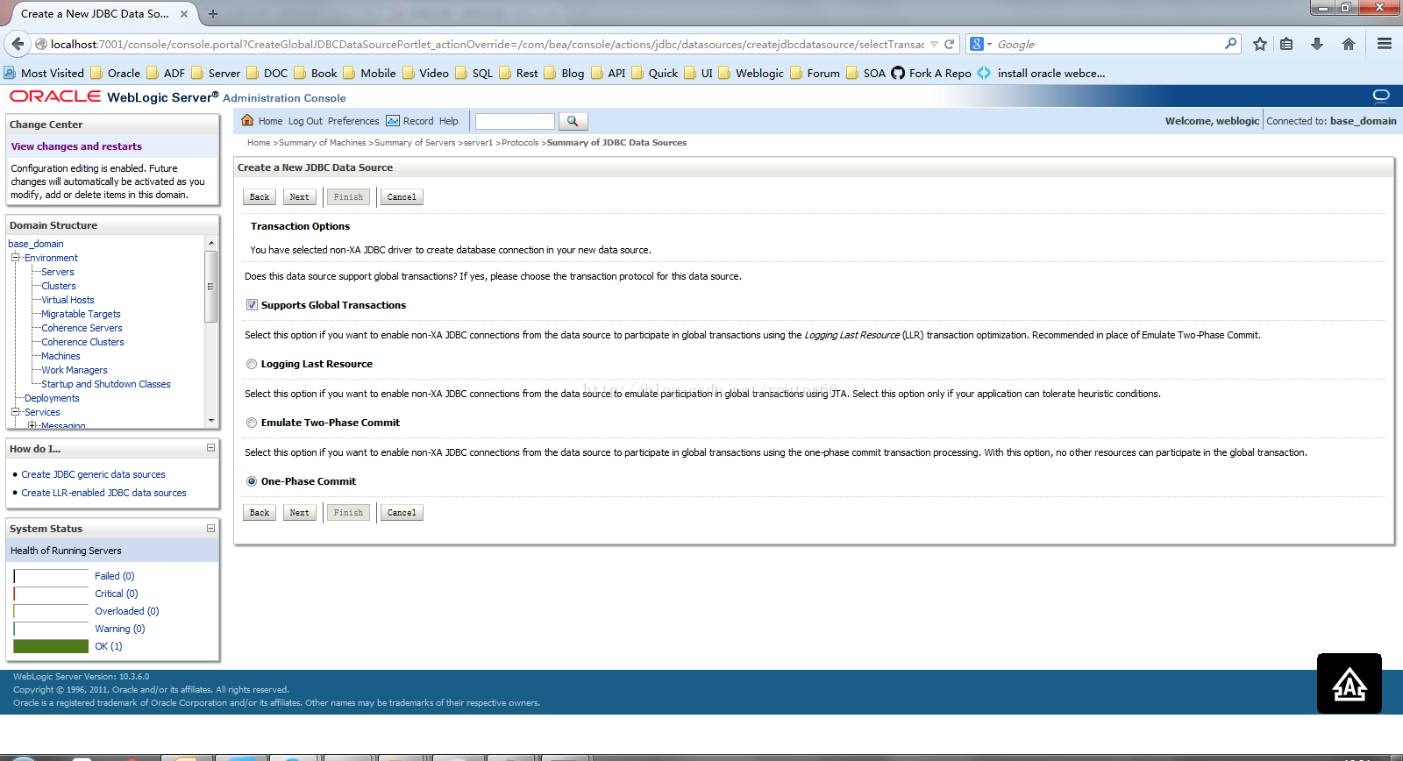Open the Most Visited bookmark folder

click(45, 74)
